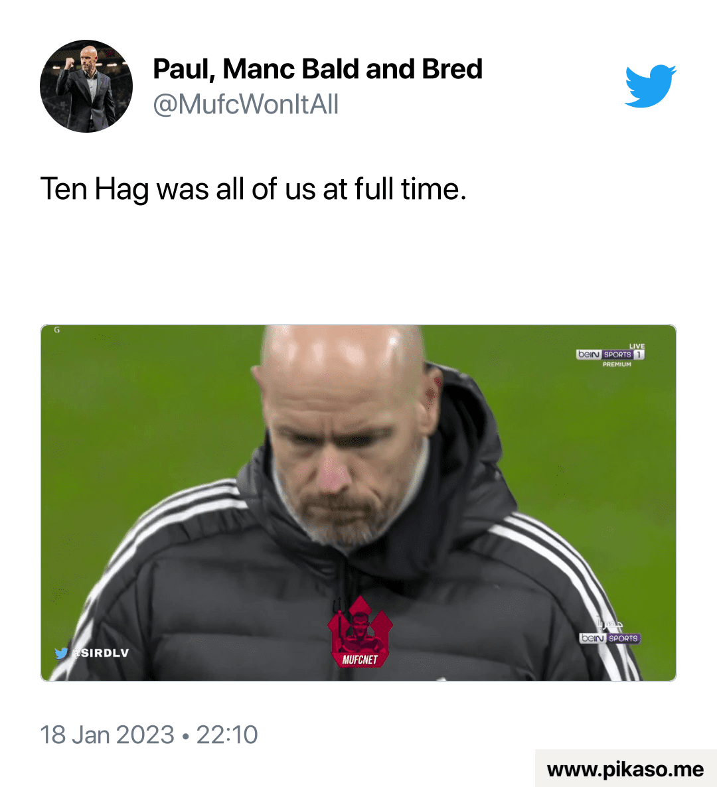The width and height of the screenshot is (717, 787).
Task: Click the small G marker on image
Action: click(x=56, y=330)
